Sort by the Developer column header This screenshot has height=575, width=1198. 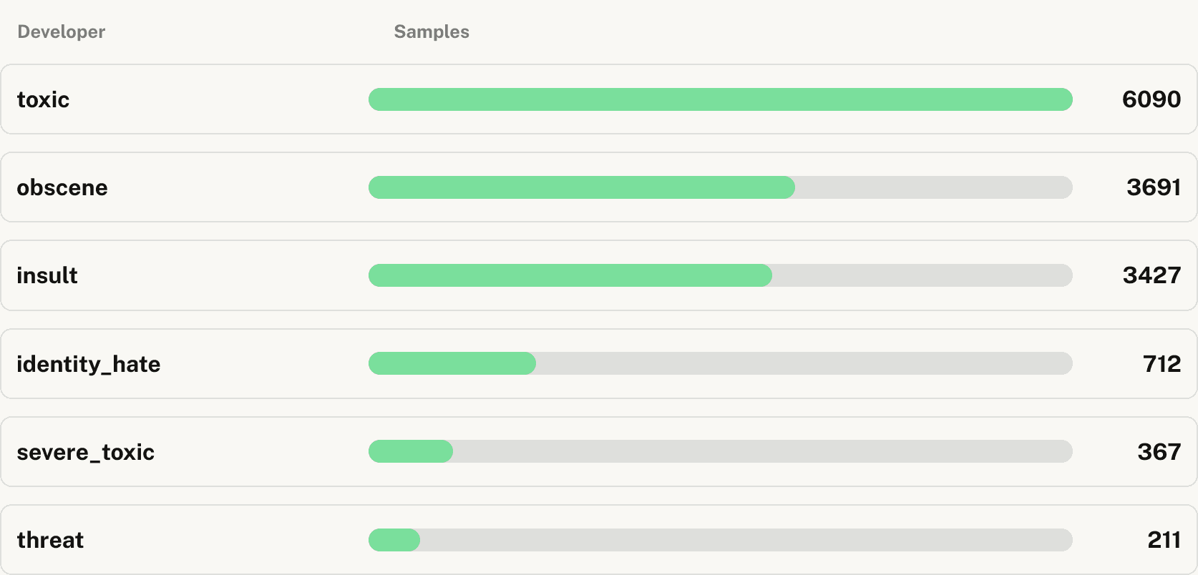point(62,31)
